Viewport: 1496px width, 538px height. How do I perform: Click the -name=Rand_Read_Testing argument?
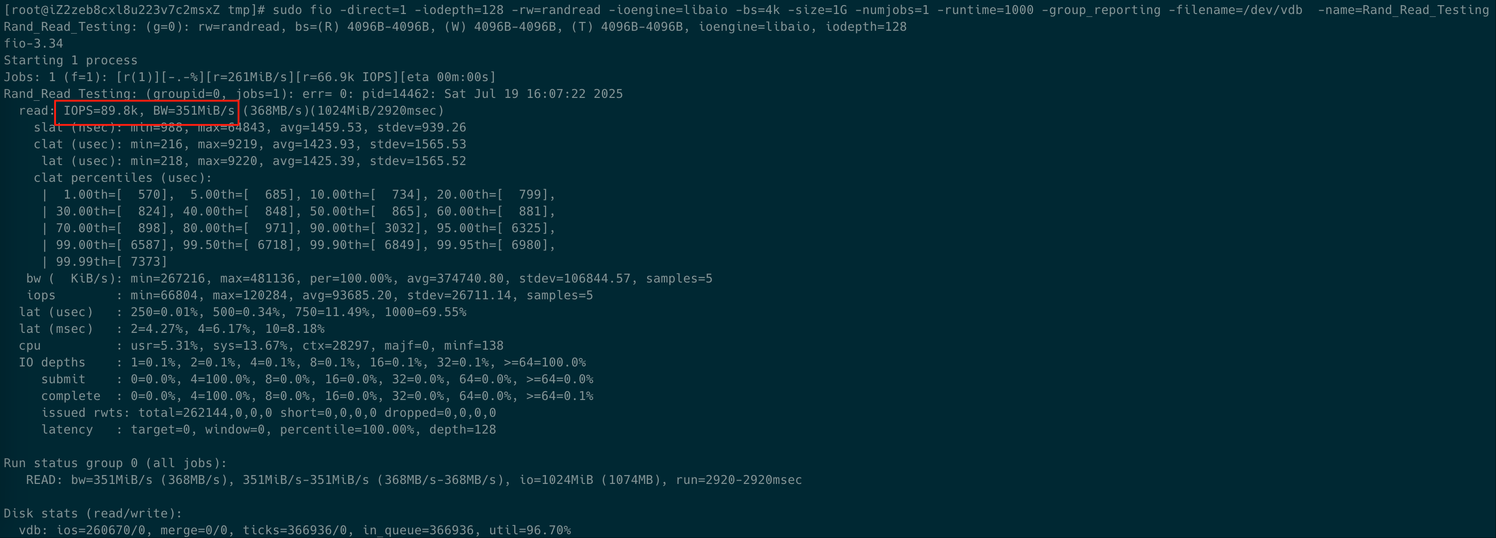point(1403,10)
